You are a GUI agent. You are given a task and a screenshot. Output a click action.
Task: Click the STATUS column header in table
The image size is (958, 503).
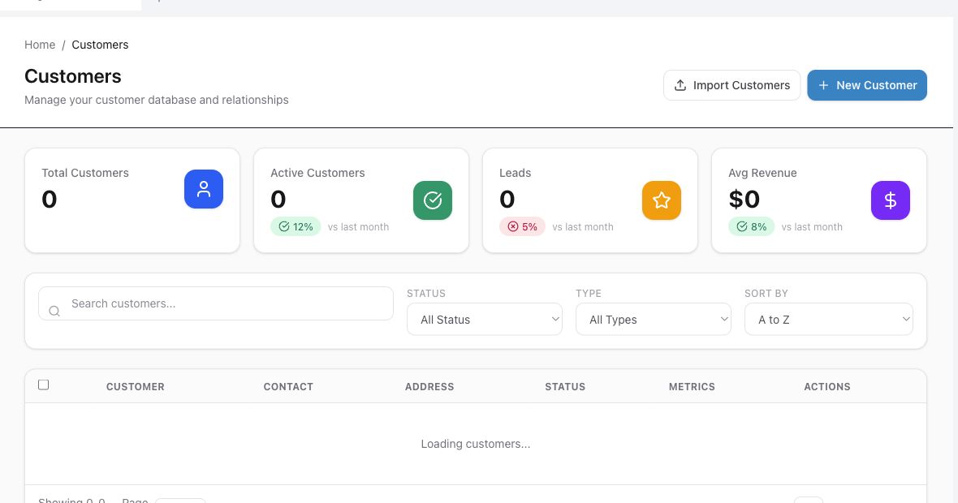pyautogui.click(x=565, y=386)
